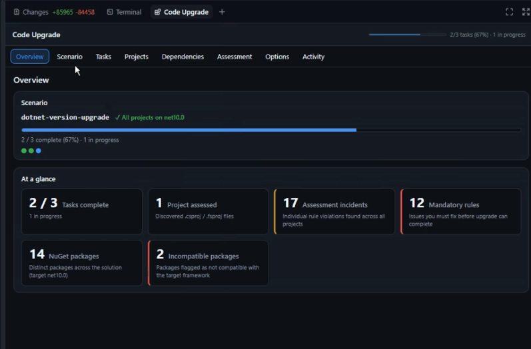
Task: Click the dotnet-version-upgrade scenario name
Action: point(65,117)
